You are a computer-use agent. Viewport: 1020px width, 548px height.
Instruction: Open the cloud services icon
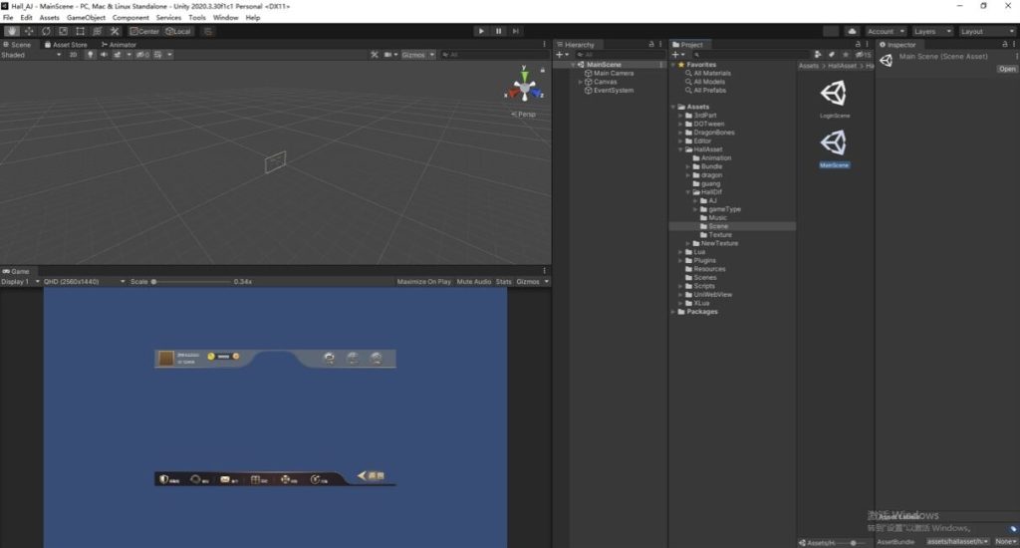(852, 31)
